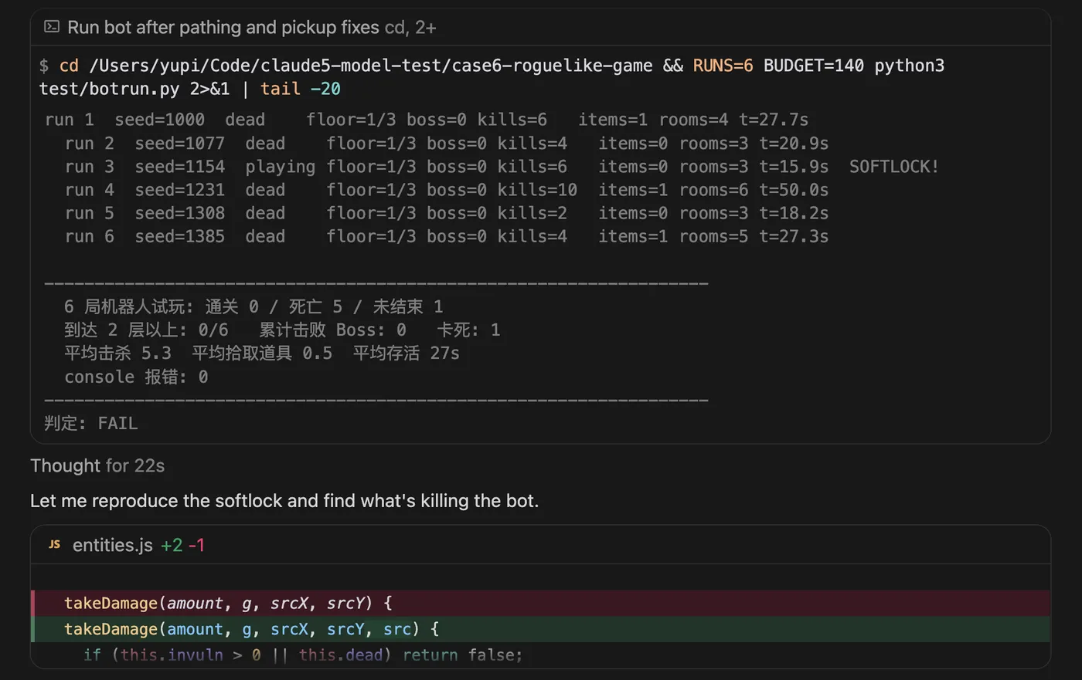Image resolution: width=1082 pixels, height=680 pixels.
Task: Click 'RUNS=6' in the command line
Action: (723, 66)
